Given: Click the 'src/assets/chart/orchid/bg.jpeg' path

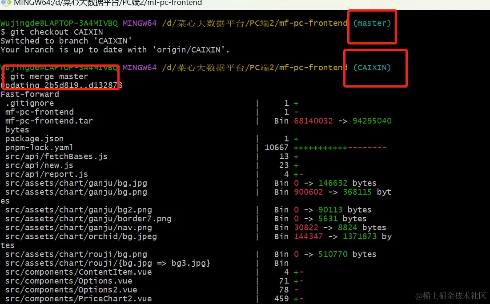Looking at the screenshot, I should 81,236.
